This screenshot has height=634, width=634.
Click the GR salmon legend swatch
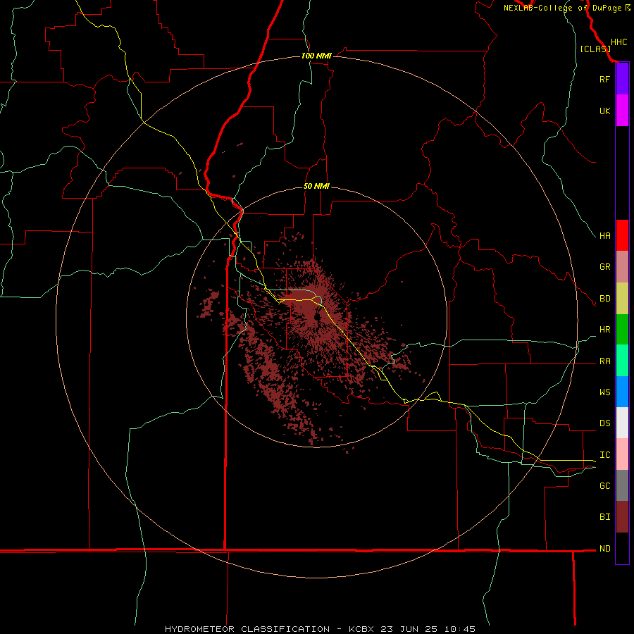point(622,267)
